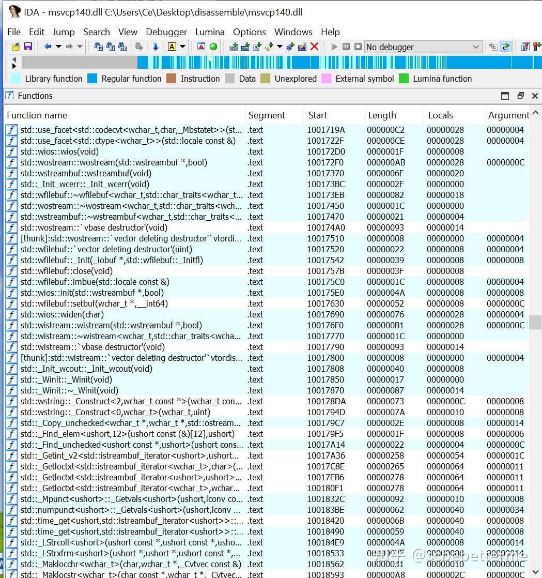This screenshot has height=578, width=542.
Task: Open the jump-back history dropdown arrow
Action: [58, 47]
